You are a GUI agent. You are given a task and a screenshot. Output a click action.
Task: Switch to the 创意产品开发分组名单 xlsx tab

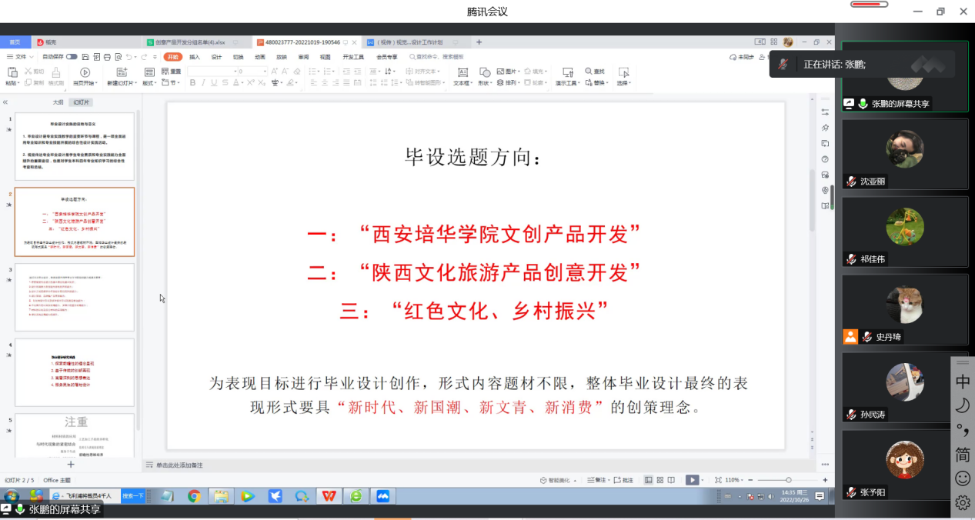(189, 42)
